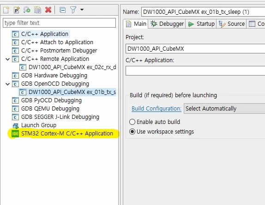Select C/C++ Remote Application entry
265x205 pixels.
[55, 59]
